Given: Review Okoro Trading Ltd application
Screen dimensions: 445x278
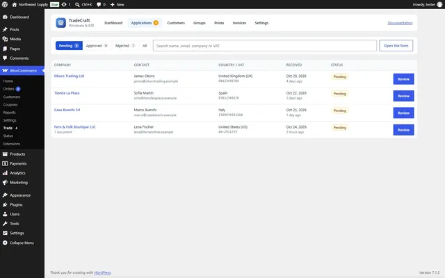Looking at the screenshot, I should [x=403, y=79].
